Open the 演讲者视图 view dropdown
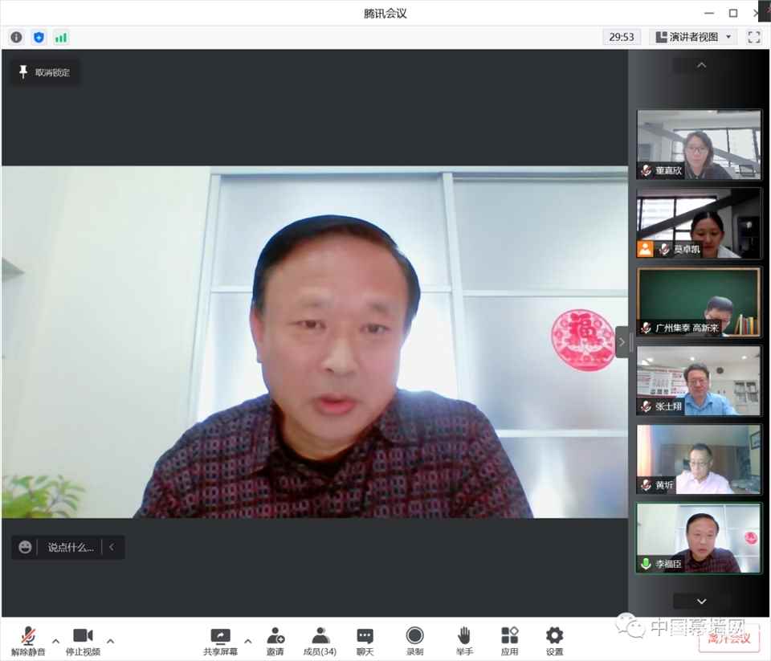 coord(694,37)
